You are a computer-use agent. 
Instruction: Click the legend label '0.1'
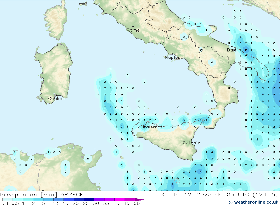(x=5, y=203)
